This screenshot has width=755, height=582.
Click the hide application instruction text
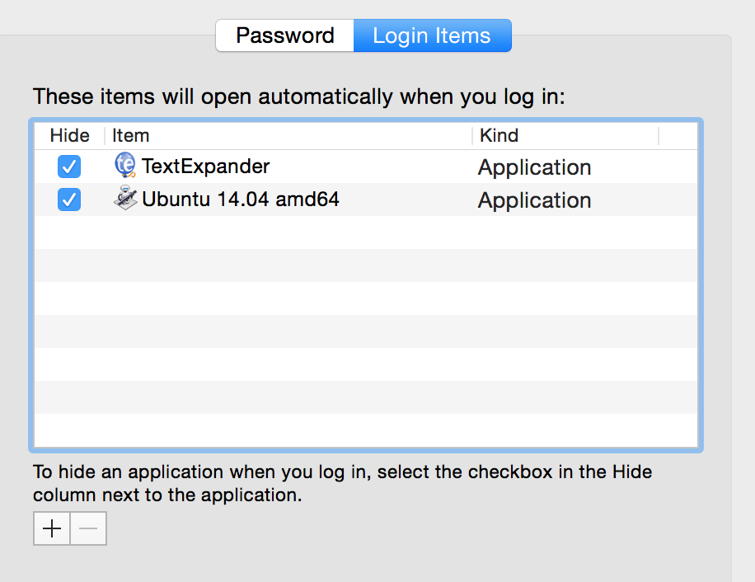(342, 484)
